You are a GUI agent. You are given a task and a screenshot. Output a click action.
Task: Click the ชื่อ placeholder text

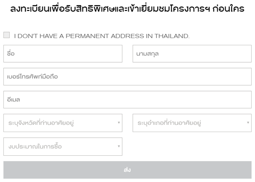[x=11, y=54]
